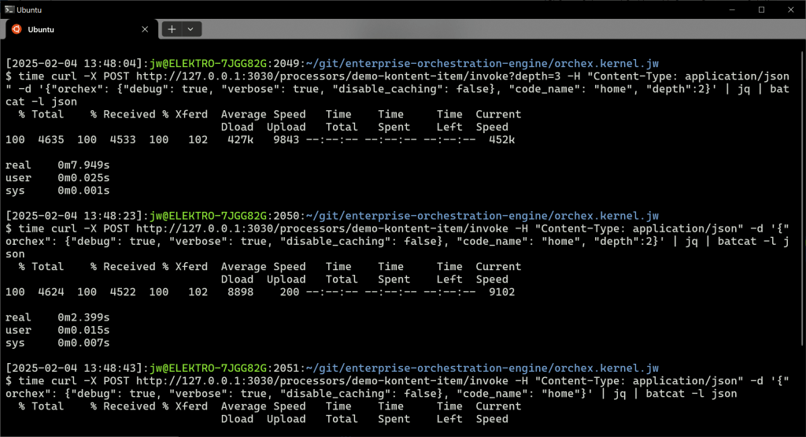Click the terminal icon in the title bar
This screenshot has height=437, width=806.
coord(8,9)
